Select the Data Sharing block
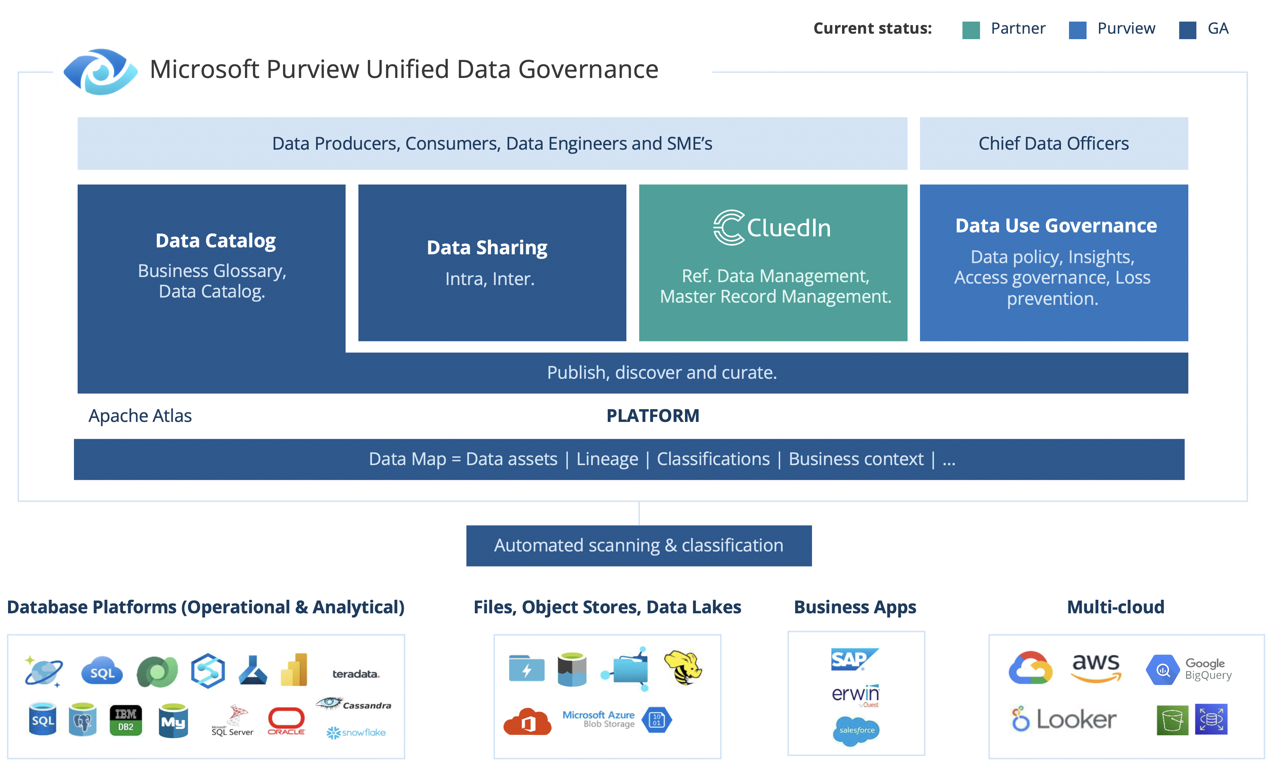1274x767 pixels. coord(492,262)
